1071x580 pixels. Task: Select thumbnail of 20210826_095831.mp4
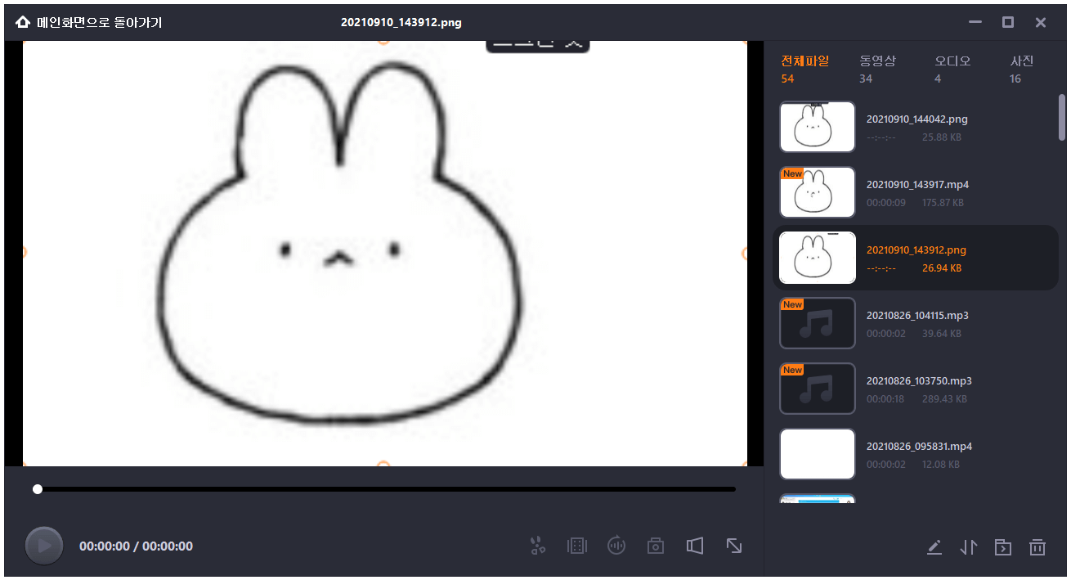tap(818, 454)
